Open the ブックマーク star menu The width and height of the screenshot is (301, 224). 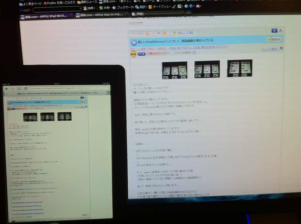pyautogui.click(x=123, y=7)
